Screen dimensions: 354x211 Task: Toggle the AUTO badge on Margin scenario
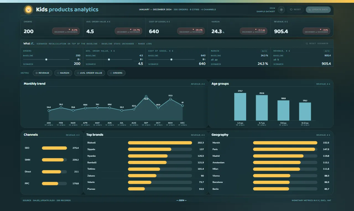[x=264, y=51]
